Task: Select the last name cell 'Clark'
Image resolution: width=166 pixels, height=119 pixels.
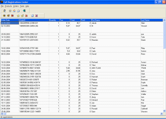Action: (x=152, y=74)
